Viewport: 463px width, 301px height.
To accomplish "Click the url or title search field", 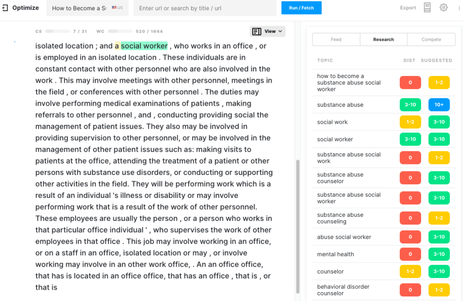I will (205, 8).
